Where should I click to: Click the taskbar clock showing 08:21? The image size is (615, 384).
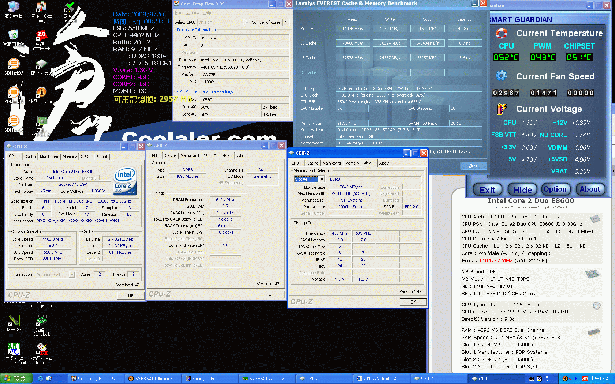[600, 379]
